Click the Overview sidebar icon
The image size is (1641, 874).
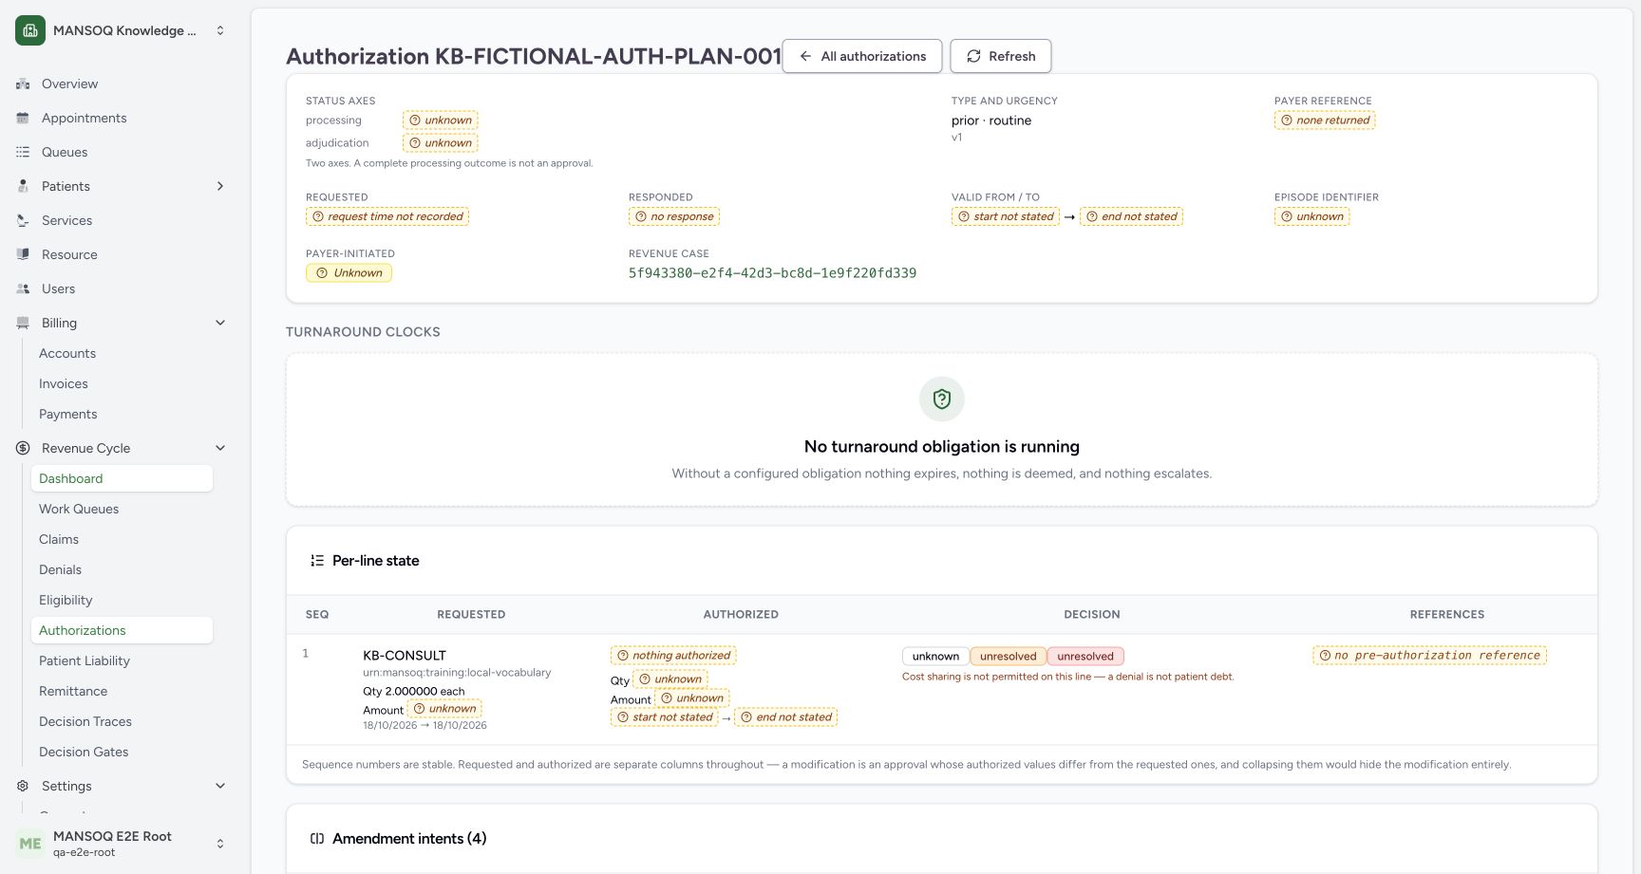point(23,84)
